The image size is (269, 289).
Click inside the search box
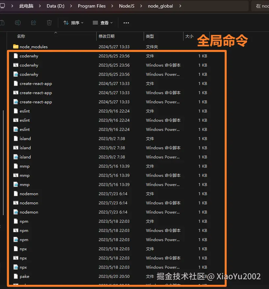(x=261, y=6)
